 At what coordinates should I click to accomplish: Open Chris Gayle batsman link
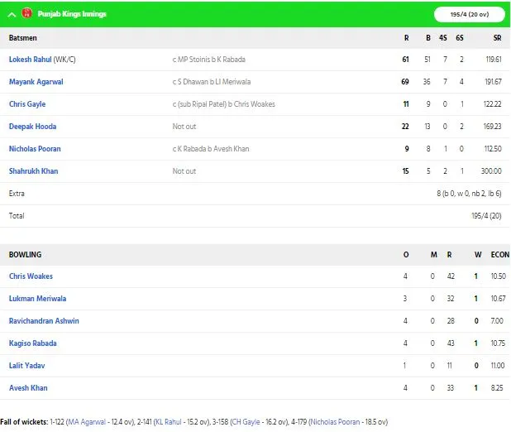(x=27, y=104)
